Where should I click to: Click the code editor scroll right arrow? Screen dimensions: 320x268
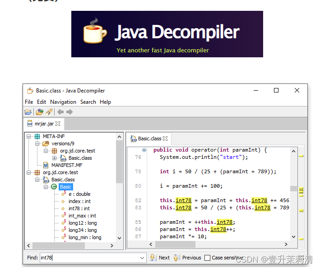[286, 244]
